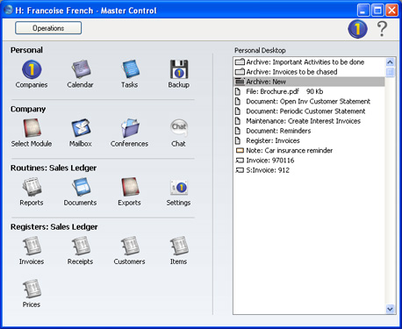Image resolution: width=402 pixels, height=329 pixels.
Task: Open Sales Ledger Documents icon
Action: coord(81,187)
